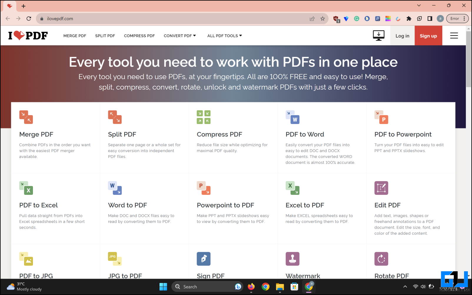Open the PDF to Excel icon
The width and height of the screenshot is (472, 295).
(26, 188)
